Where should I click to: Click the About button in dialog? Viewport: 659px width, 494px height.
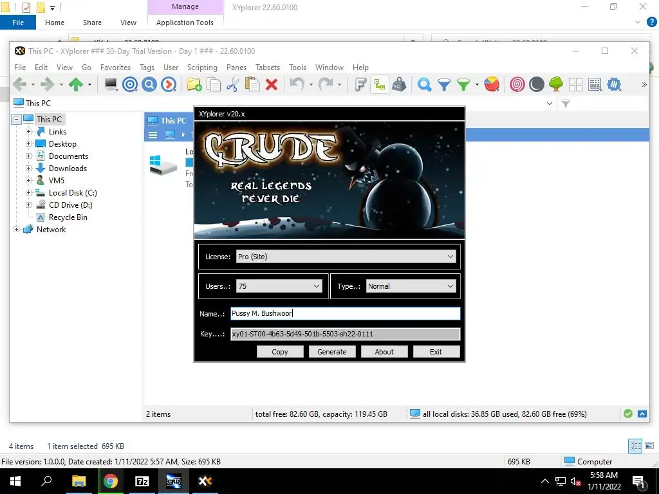coord(384,352)
